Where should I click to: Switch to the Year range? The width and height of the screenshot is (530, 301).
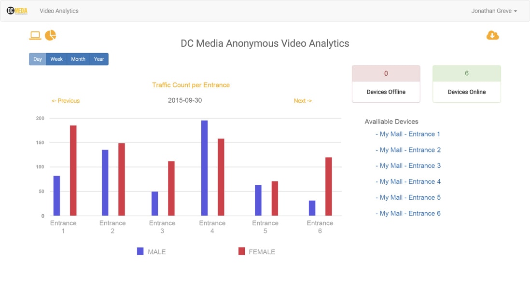(99, 59)
